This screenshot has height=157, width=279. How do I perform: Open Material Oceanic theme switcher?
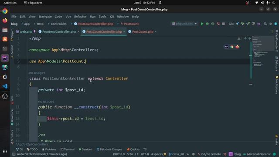click(257, 154)
